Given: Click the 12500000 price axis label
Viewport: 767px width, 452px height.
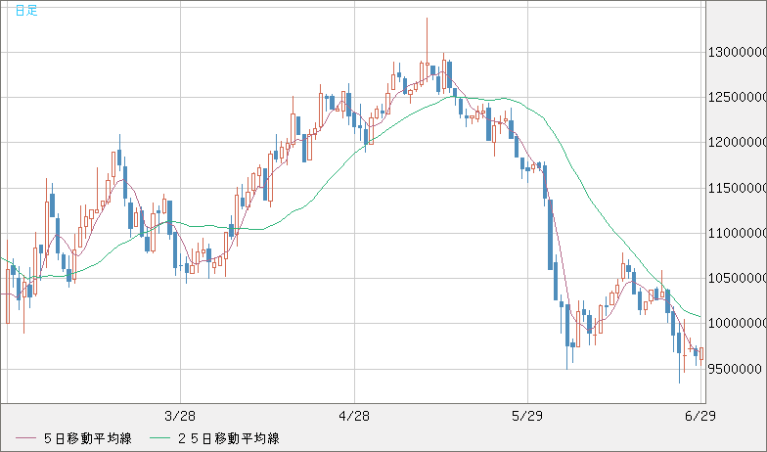Looking at the screenshot, I should pyautogui.click(x=738, y=98).
